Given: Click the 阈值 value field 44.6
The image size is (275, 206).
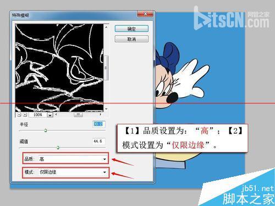Looking at the screenshot, I should pos(98,141).
